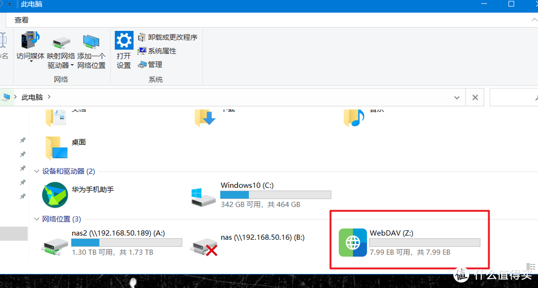Expand the address bar history dropdown
Viewport: 538px width, 288px height.
coord(457,97)
